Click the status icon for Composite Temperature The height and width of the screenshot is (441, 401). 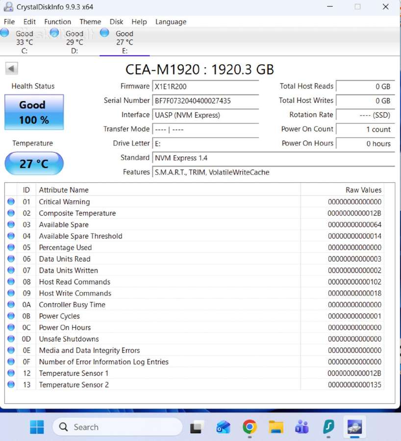[x=11, y=213]
